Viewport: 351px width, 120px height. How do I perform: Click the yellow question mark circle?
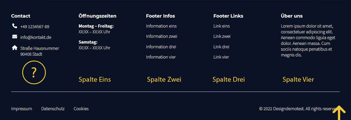tap(34, 72)
